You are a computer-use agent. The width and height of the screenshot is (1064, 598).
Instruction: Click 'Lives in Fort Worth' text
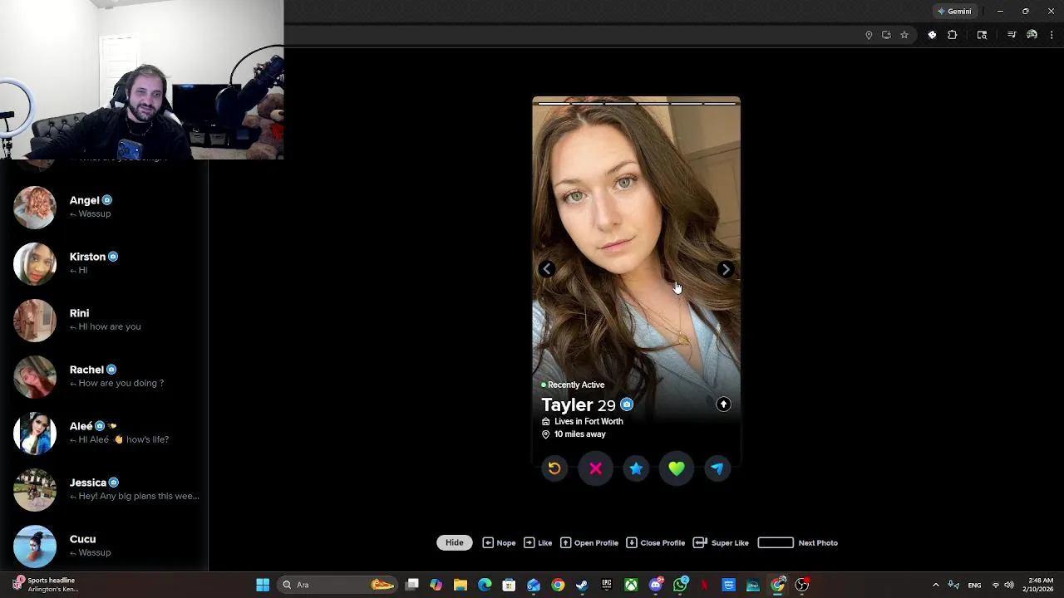tap(589, 421)
